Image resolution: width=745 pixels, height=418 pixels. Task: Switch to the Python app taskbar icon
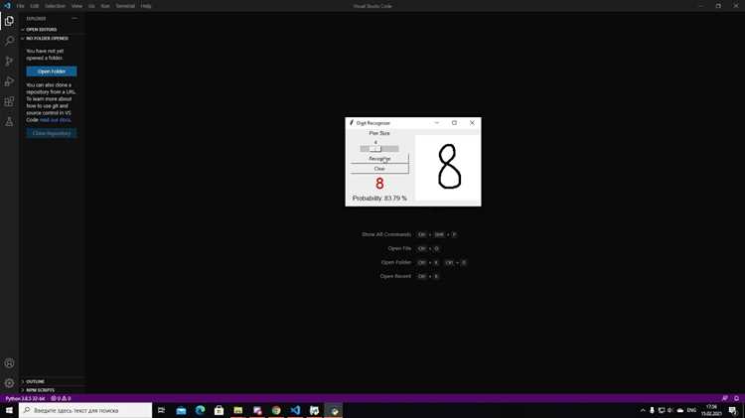(x=334, y=410)
